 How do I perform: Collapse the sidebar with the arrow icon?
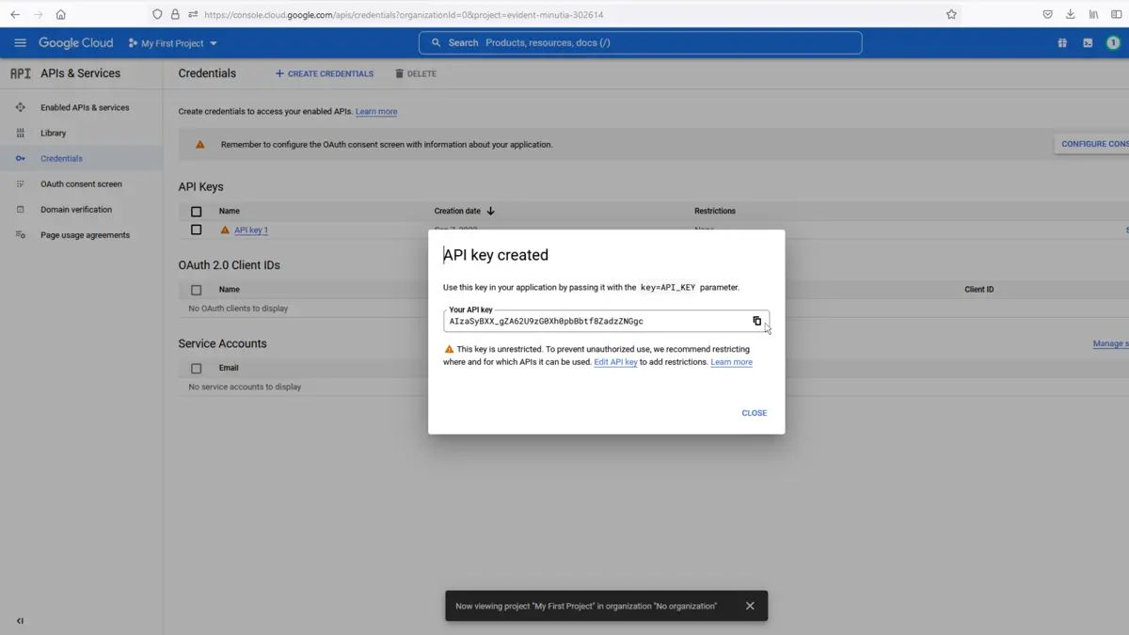(20, 621)
